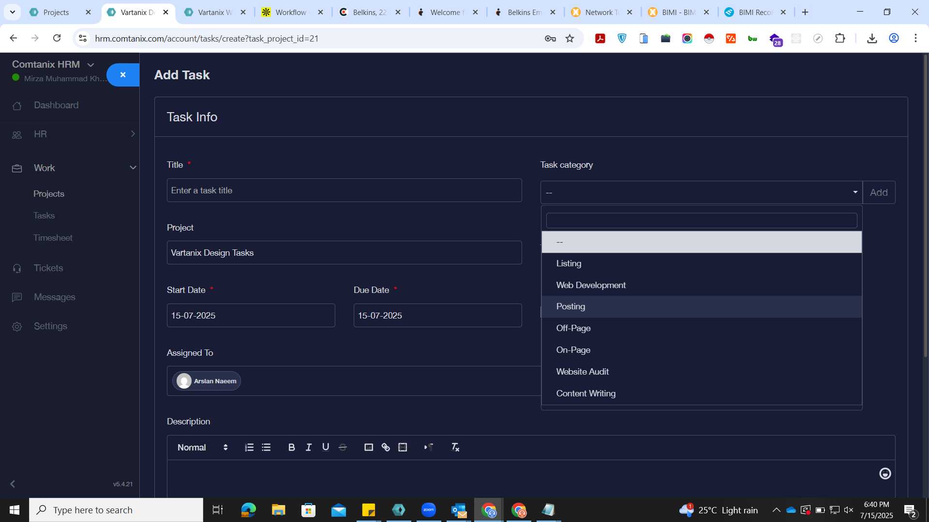Viewport: 929px width, 522px height.
Task: Reload the current page
Action: point(57,38)
